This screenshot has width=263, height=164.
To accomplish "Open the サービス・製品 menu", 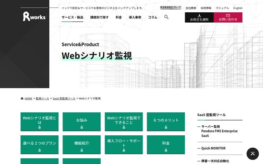I will click(x=72, y=17).
